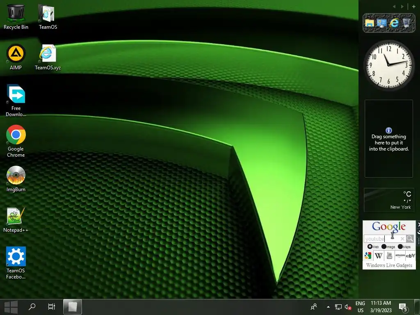
Task: Select the ImgBurn desktop icon
Action: point(16,179)
